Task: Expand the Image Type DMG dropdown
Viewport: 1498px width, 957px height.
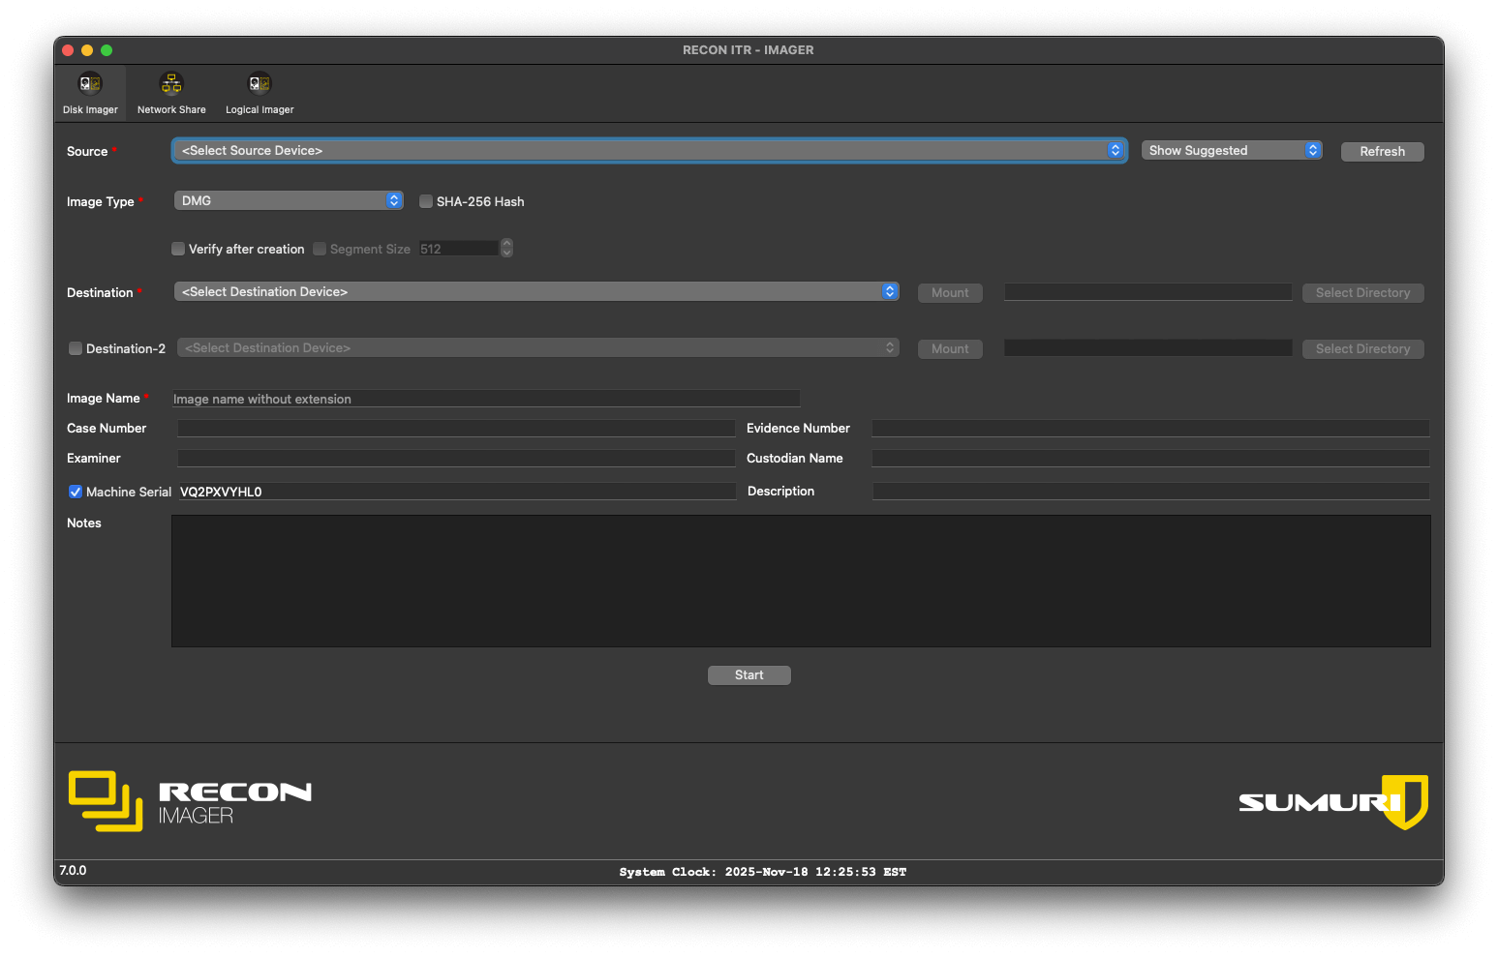Action: point(289,201)
